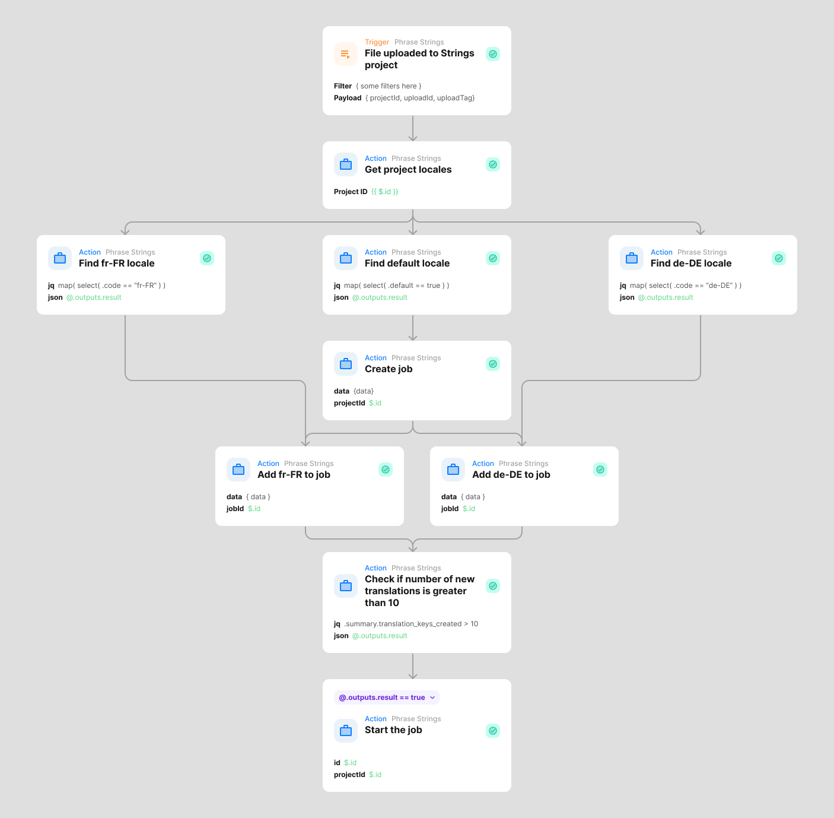Click the jq expression on Find de-DE locale
834x818 pixels.
[685, 286]
